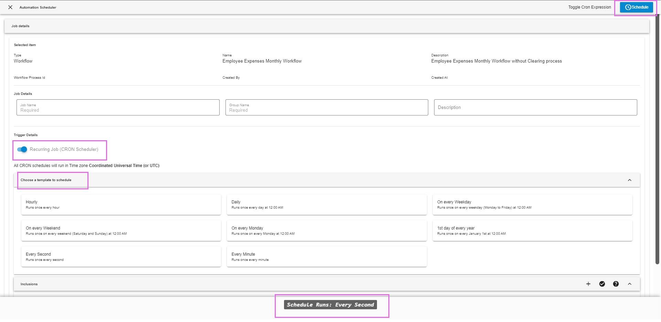Collapse the Inclusions section chevron
The image size is (661, 322).
point(629,284)
